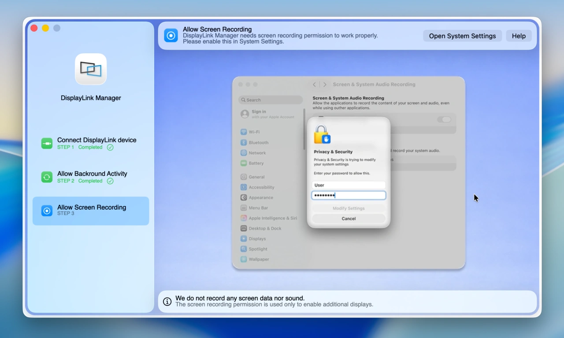Click "We do not record any screen data" text
The width and height of the screenshot is (564, 338).
click(240, 298)
